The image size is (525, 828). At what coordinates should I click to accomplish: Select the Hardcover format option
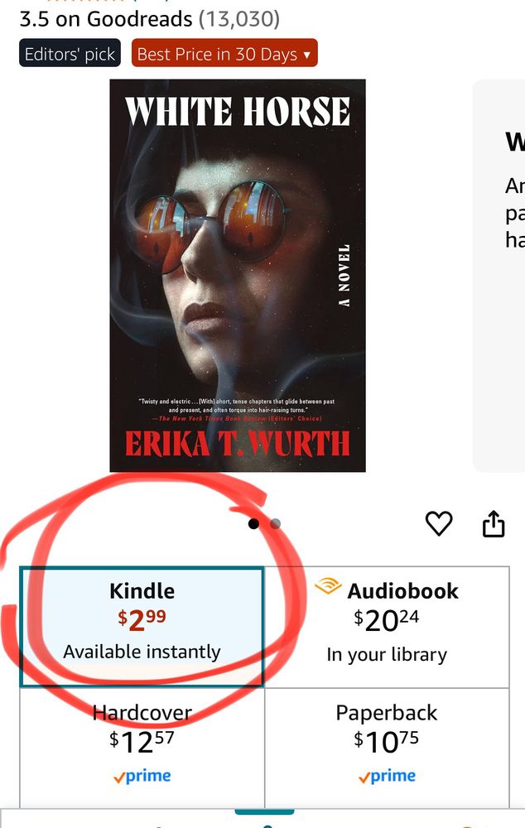pyautogui.click(x=142, y=748)
